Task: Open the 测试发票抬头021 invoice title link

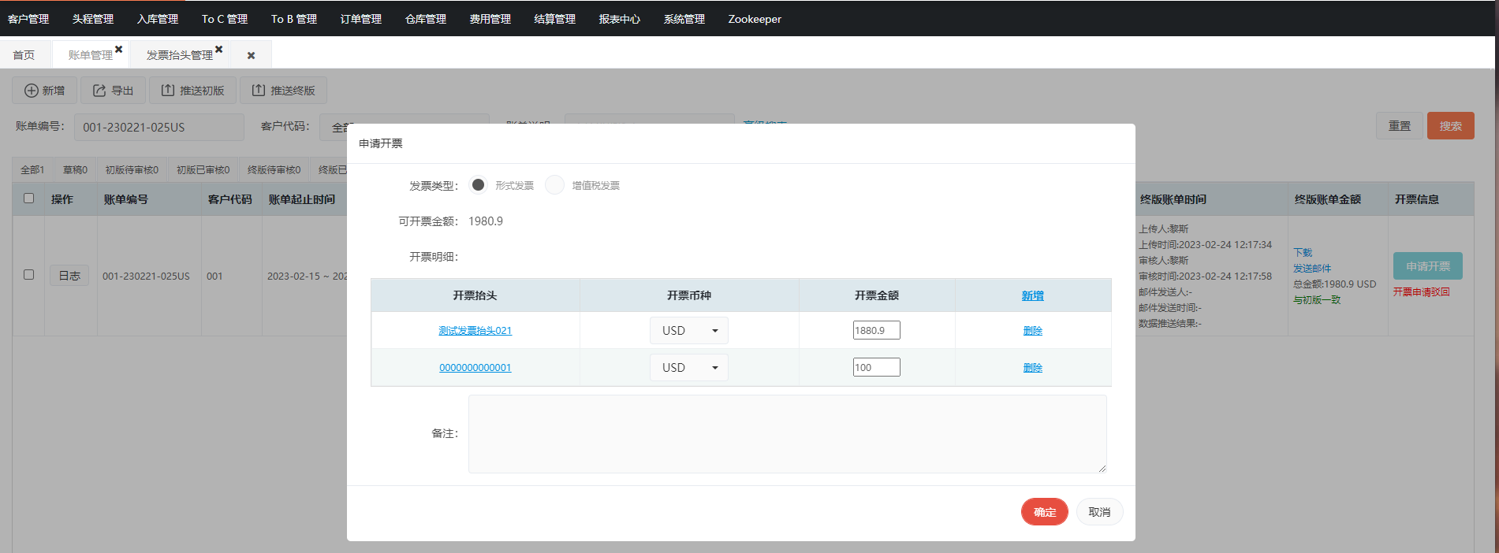Action: 475,331
